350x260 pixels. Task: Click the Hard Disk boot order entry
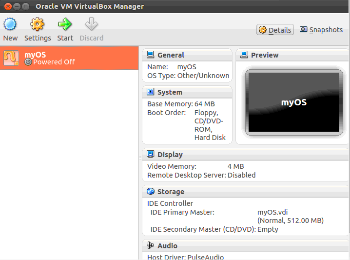(x=210, y=138)
